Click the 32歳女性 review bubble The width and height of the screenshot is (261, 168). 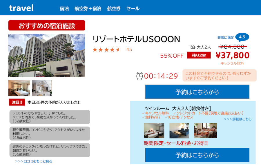tap(49, 117)
